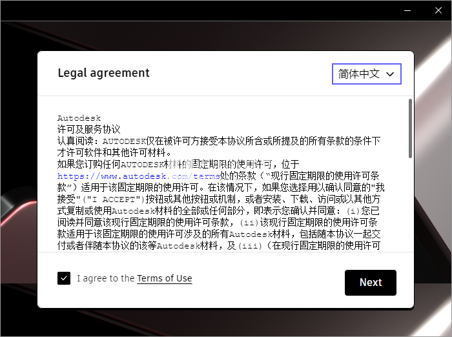Minimize the installer window
This screenshot has height=337, width=452.
pyautogui.click(x=407, y=11)
